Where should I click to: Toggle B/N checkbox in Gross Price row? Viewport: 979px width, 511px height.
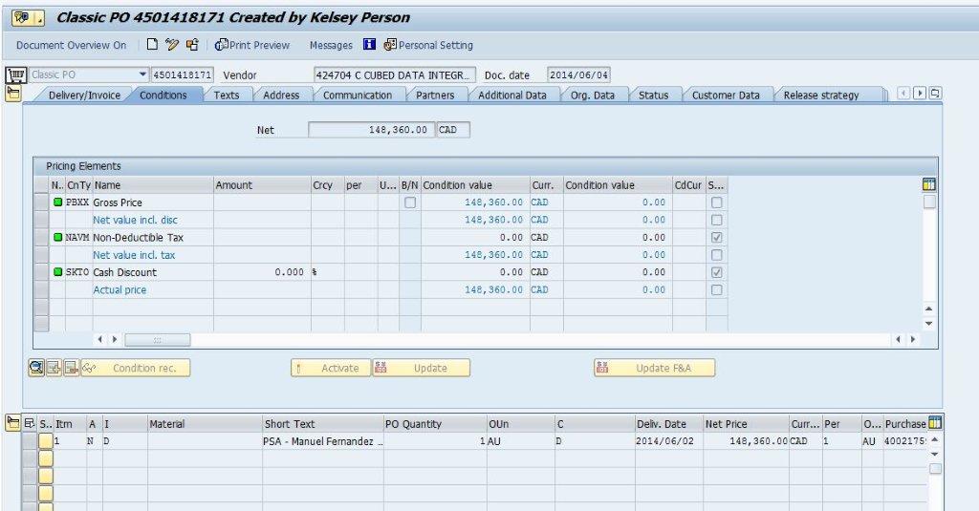pos(410,202)
